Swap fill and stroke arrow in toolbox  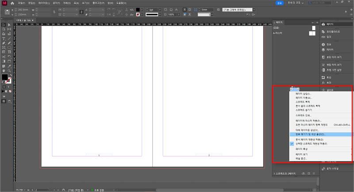pyautogui.click(x=10, y=75)
